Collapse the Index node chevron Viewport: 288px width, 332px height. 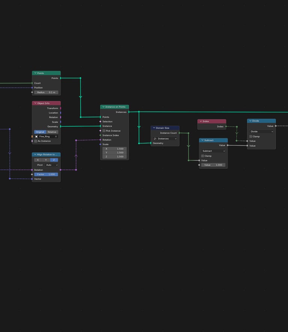[x=201, y=121]
